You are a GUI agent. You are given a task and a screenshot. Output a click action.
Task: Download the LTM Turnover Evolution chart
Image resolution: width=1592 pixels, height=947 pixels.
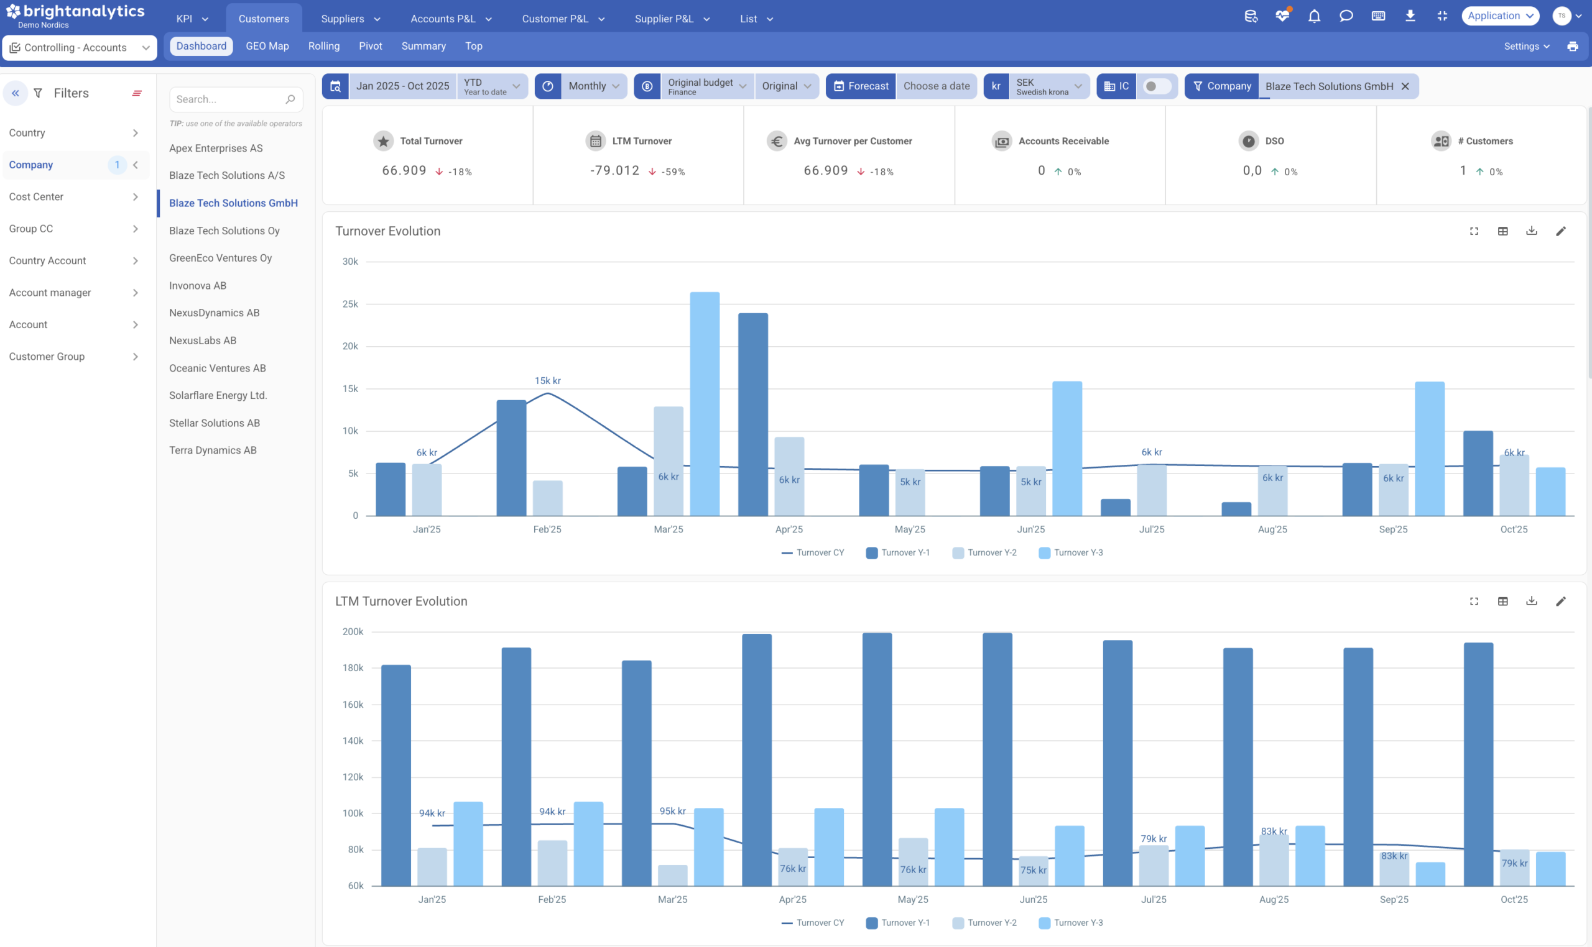pyautogui.click(x=1530, y=601)
